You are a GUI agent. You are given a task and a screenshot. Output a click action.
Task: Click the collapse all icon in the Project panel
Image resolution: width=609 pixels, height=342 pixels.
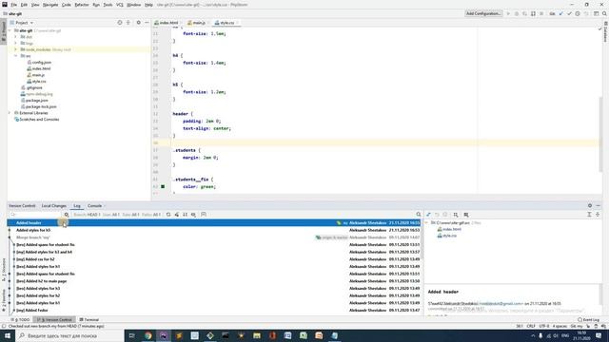pos(128,23)
